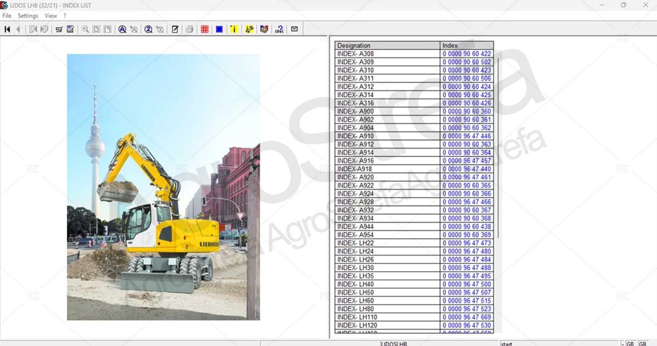Open index link 0 0000 96 47 446

point(466,136)
